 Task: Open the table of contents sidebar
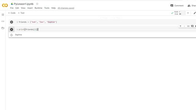pyautogui.click(x=3, y=15)
